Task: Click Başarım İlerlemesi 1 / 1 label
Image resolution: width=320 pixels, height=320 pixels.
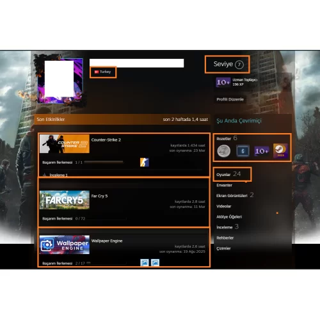Action: (x=62, y=163)
